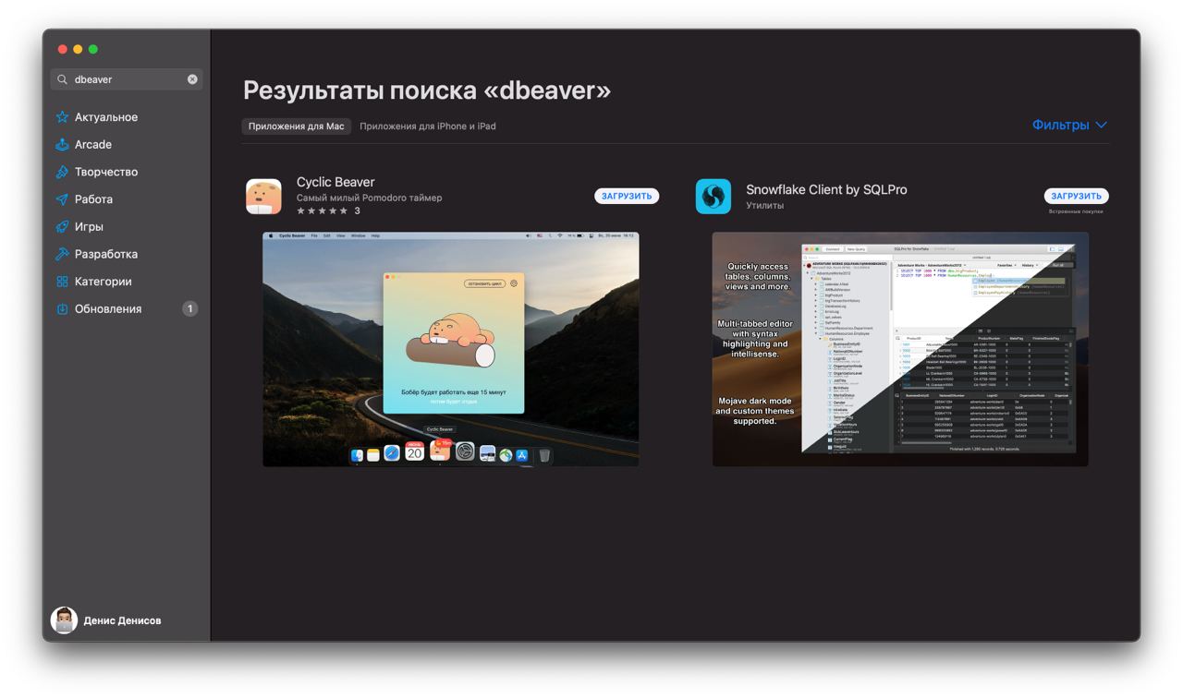Expand the Фильтры dropdown

1069,125
